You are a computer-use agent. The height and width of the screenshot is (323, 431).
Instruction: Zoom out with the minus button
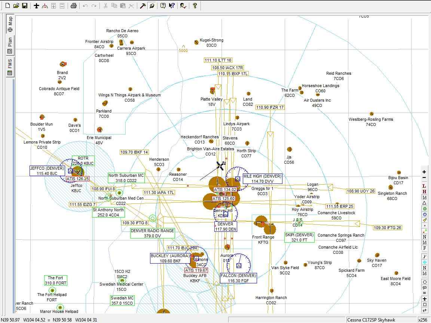(424, 178)
